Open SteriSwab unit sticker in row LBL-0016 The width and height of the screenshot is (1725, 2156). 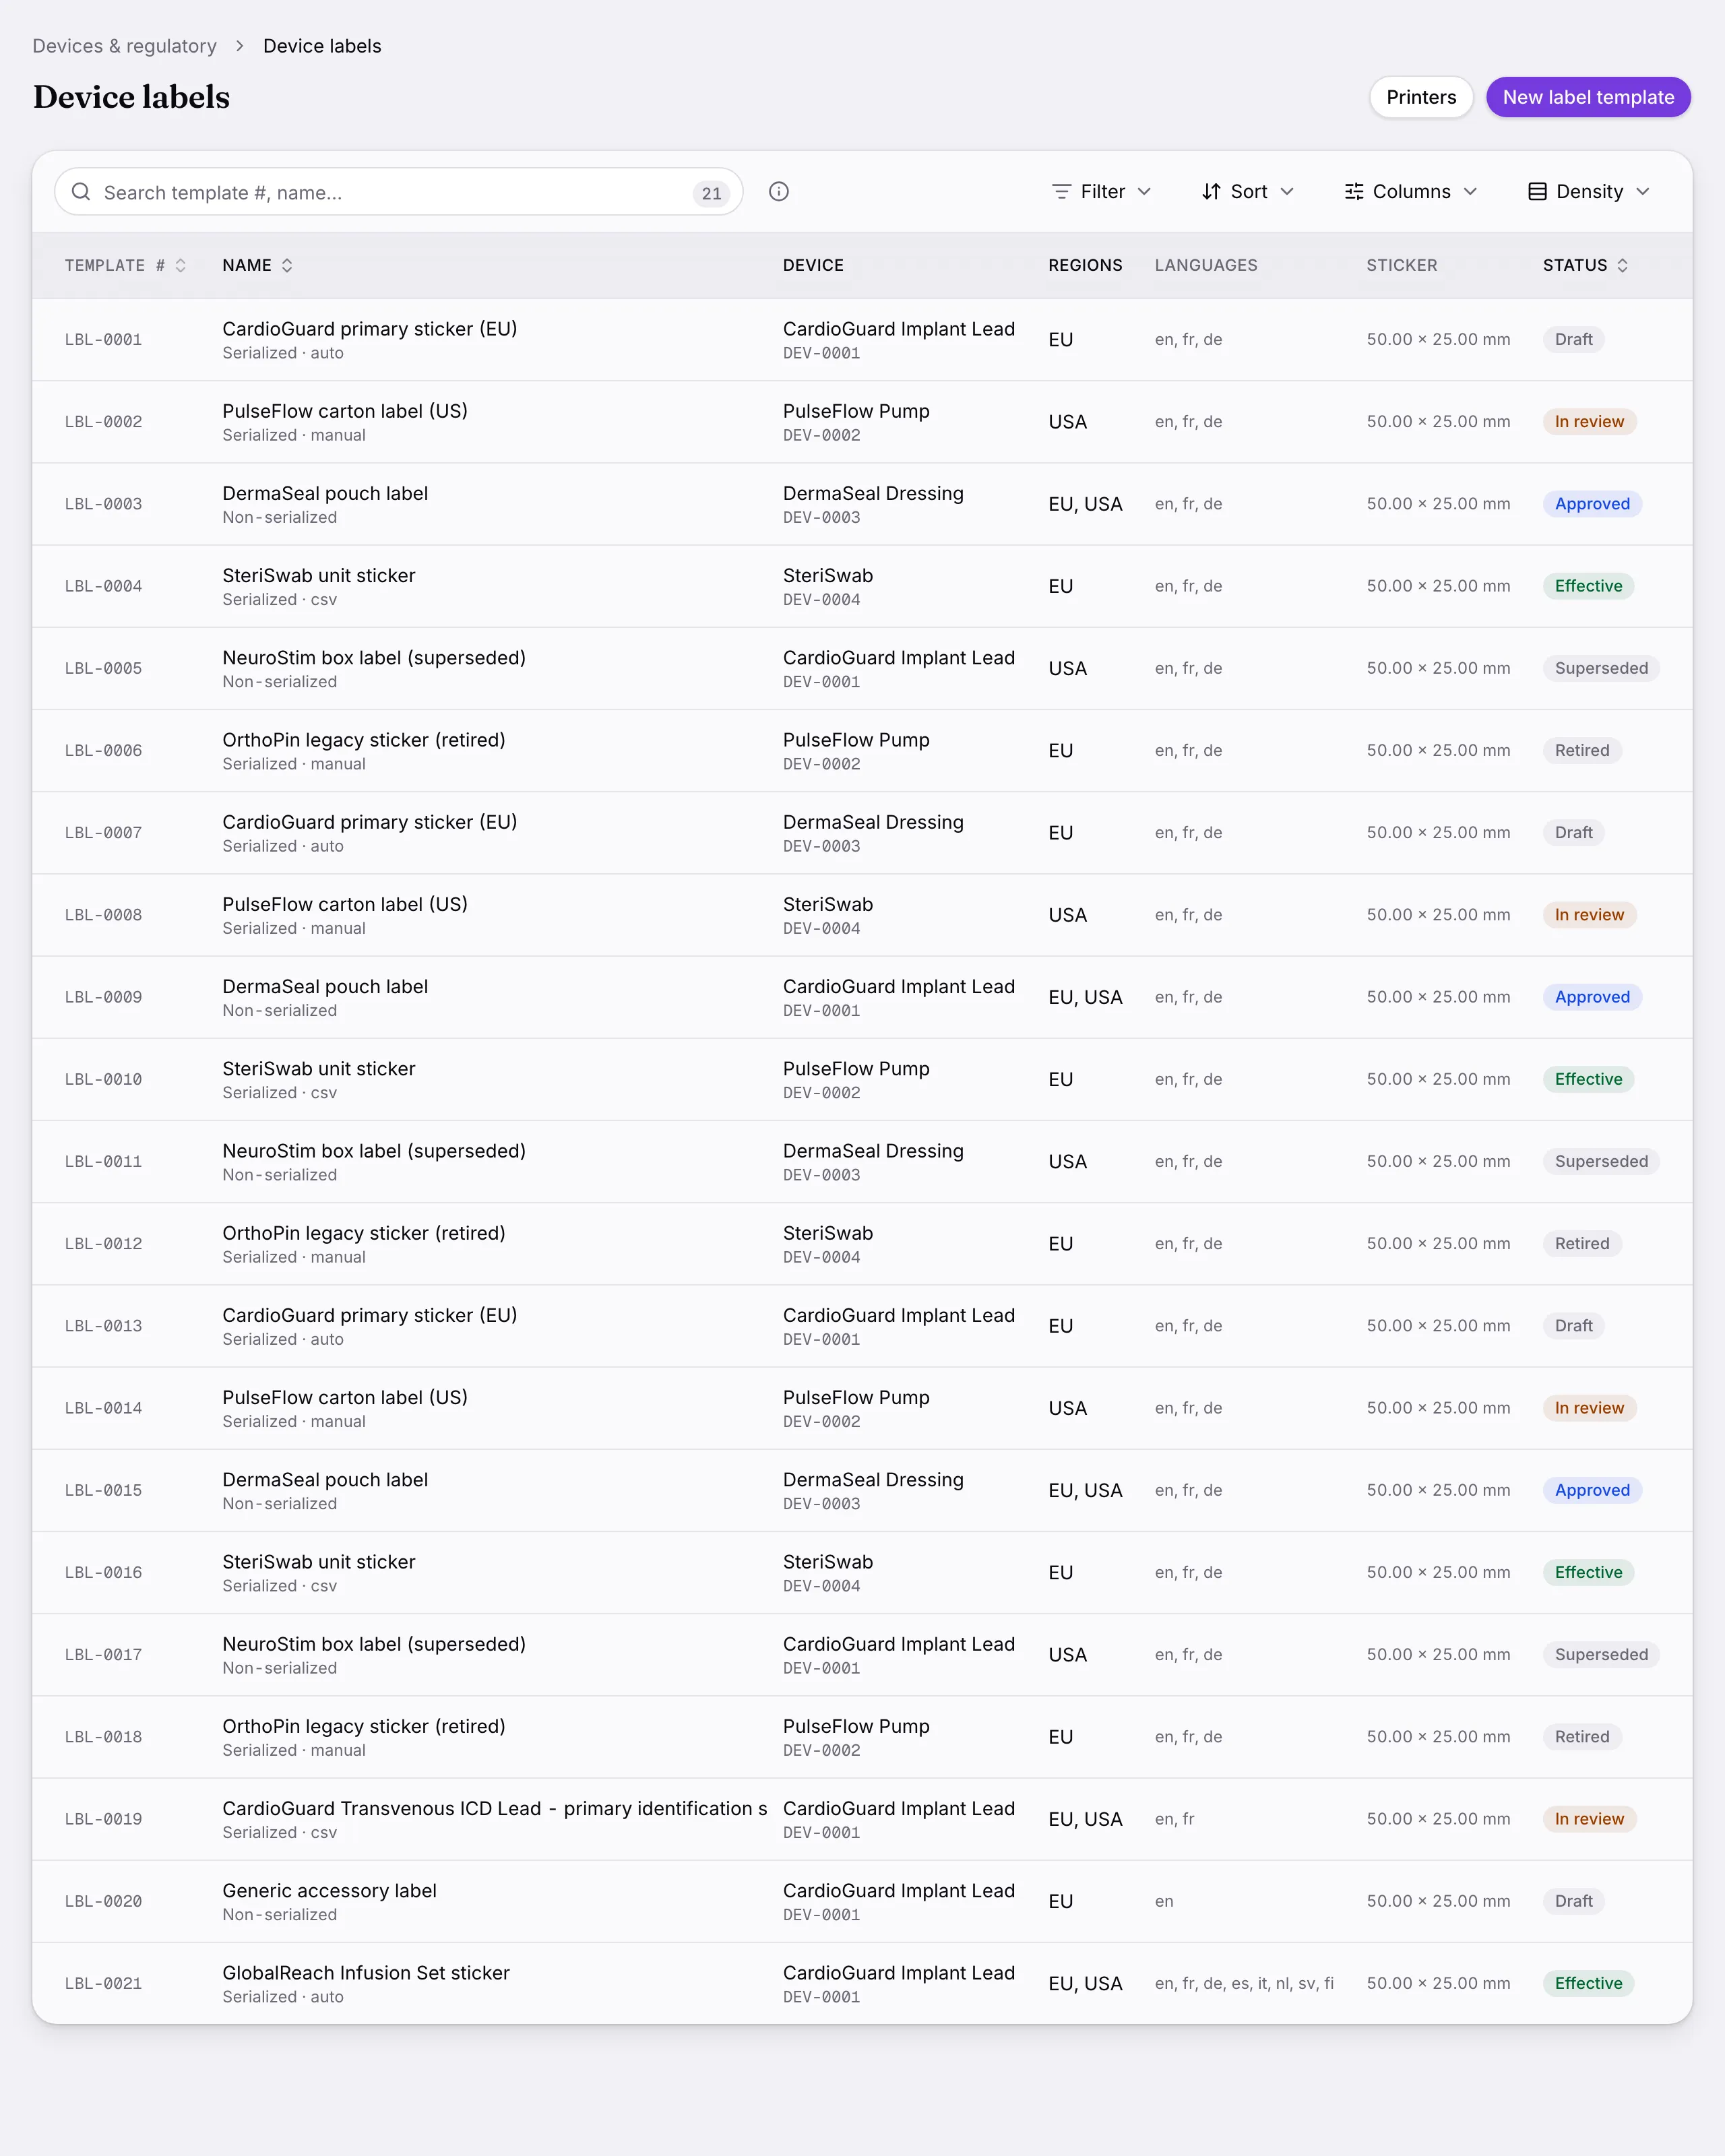[319, 1562]
